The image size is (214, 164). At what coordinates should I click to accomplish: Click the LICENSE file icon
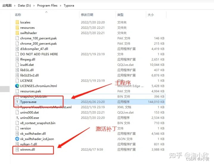17,81
